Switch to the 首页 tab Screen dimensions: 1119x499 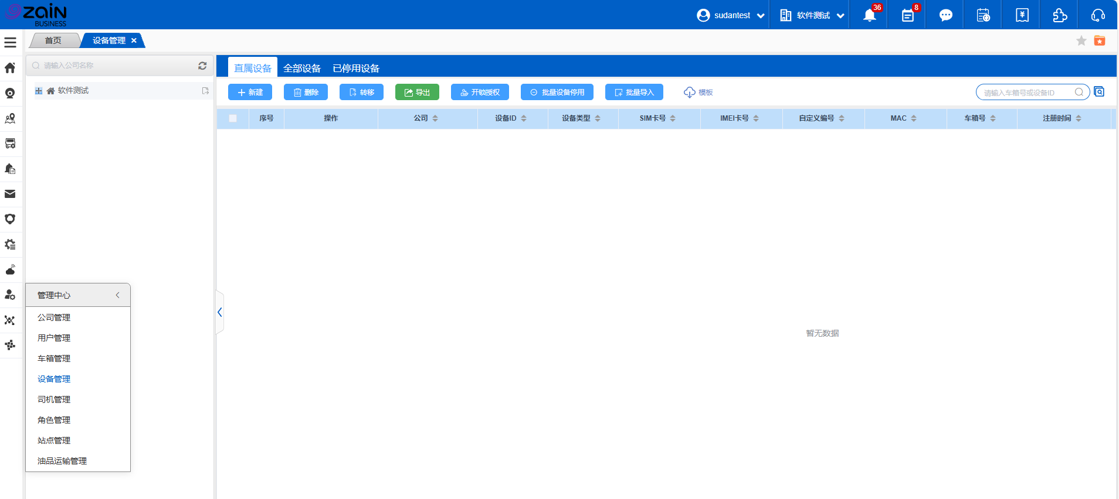pos(53,40)
